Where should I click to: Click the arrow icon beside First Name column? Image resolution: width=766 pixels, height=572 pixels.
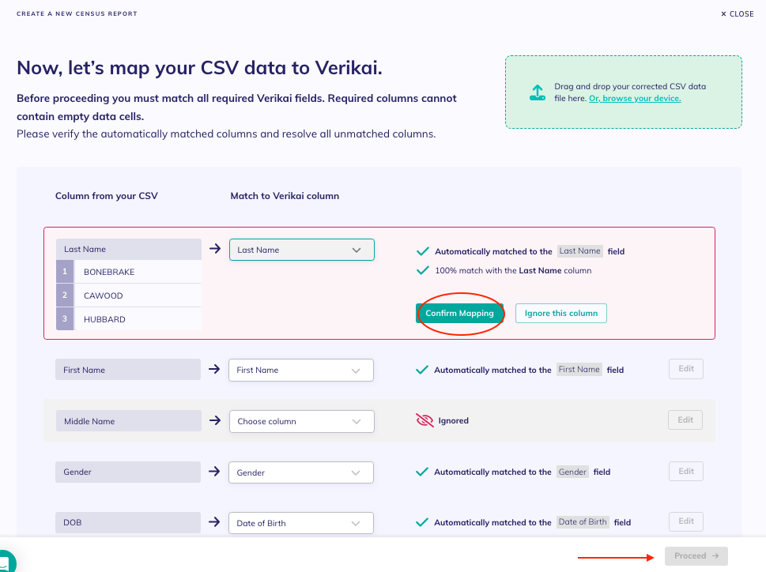pyautogui.click(x=214, y=369)
